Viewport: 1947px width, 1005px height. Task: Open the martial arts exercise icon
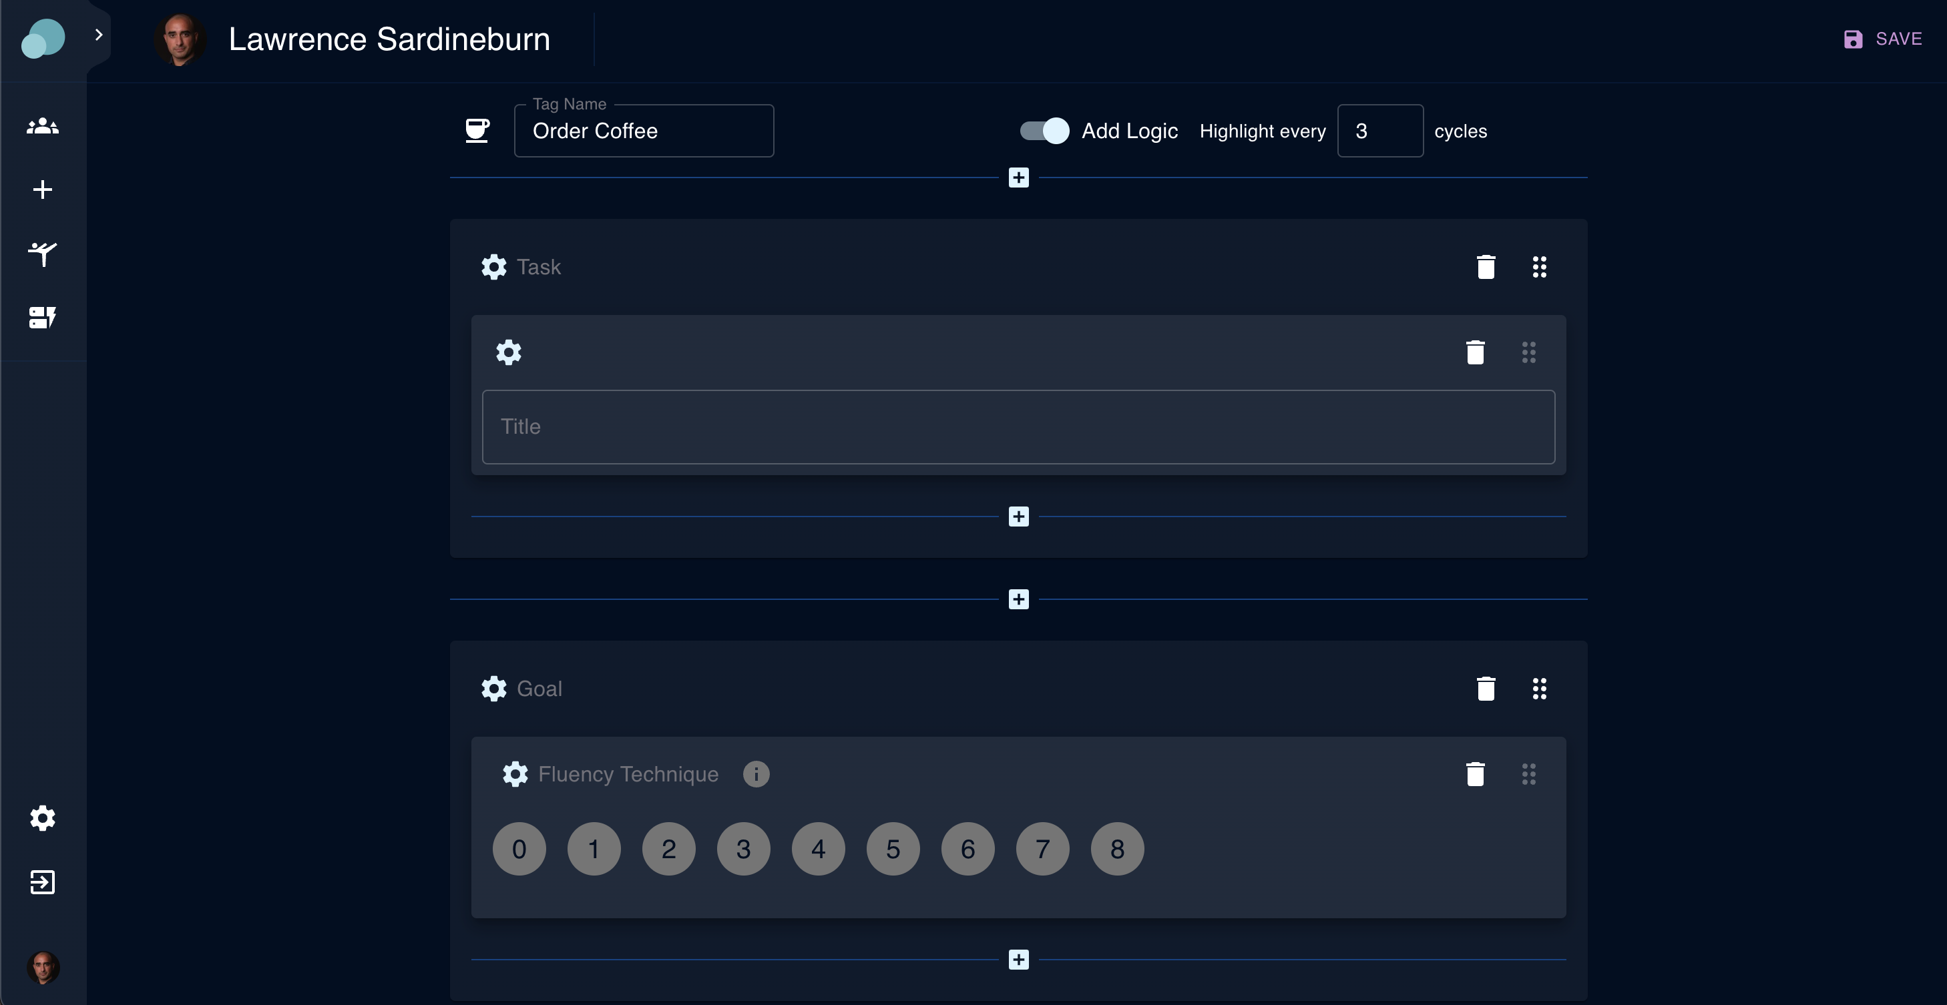click(42, 253)
